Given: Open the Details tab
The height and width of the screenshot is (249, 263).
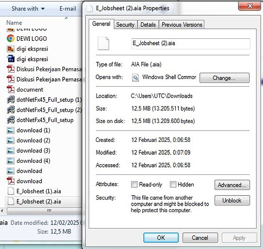Looking at the screenshot, I should tap(148, 24).
